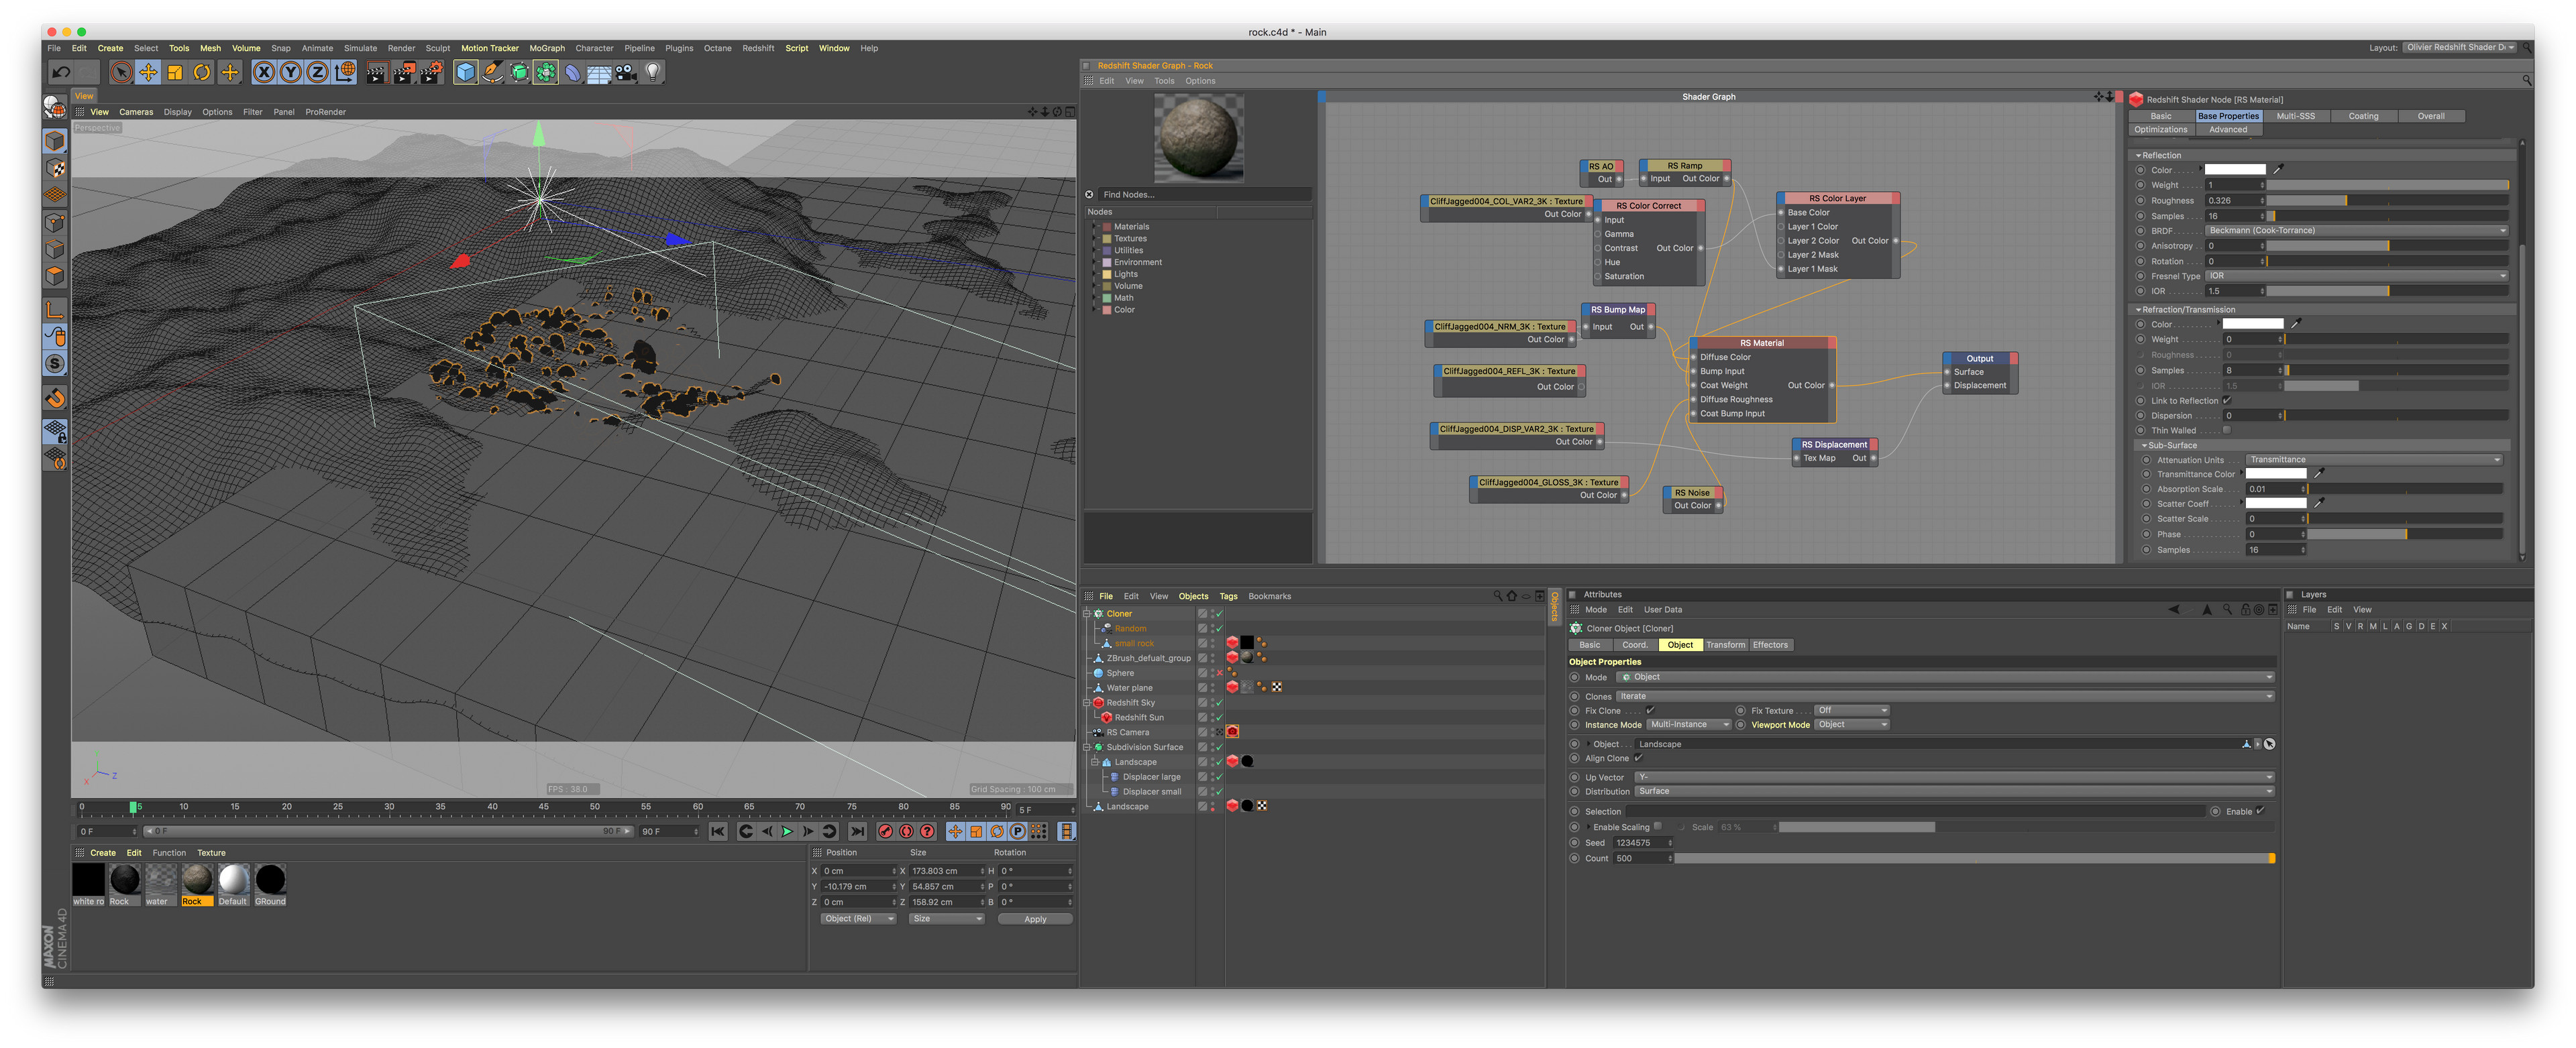The height and width of the screenshot is (1048, 2576).
Task: Click Rock material ball in Shader Graph preview
Action: point(1199,138)
